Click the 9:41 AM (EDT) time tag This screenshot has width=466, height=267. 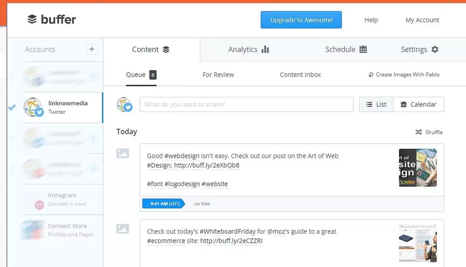[x=163, y=204]
